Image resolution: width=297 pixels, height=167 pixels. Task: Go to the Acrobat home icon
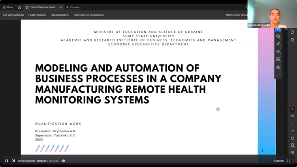pos(19,7)
